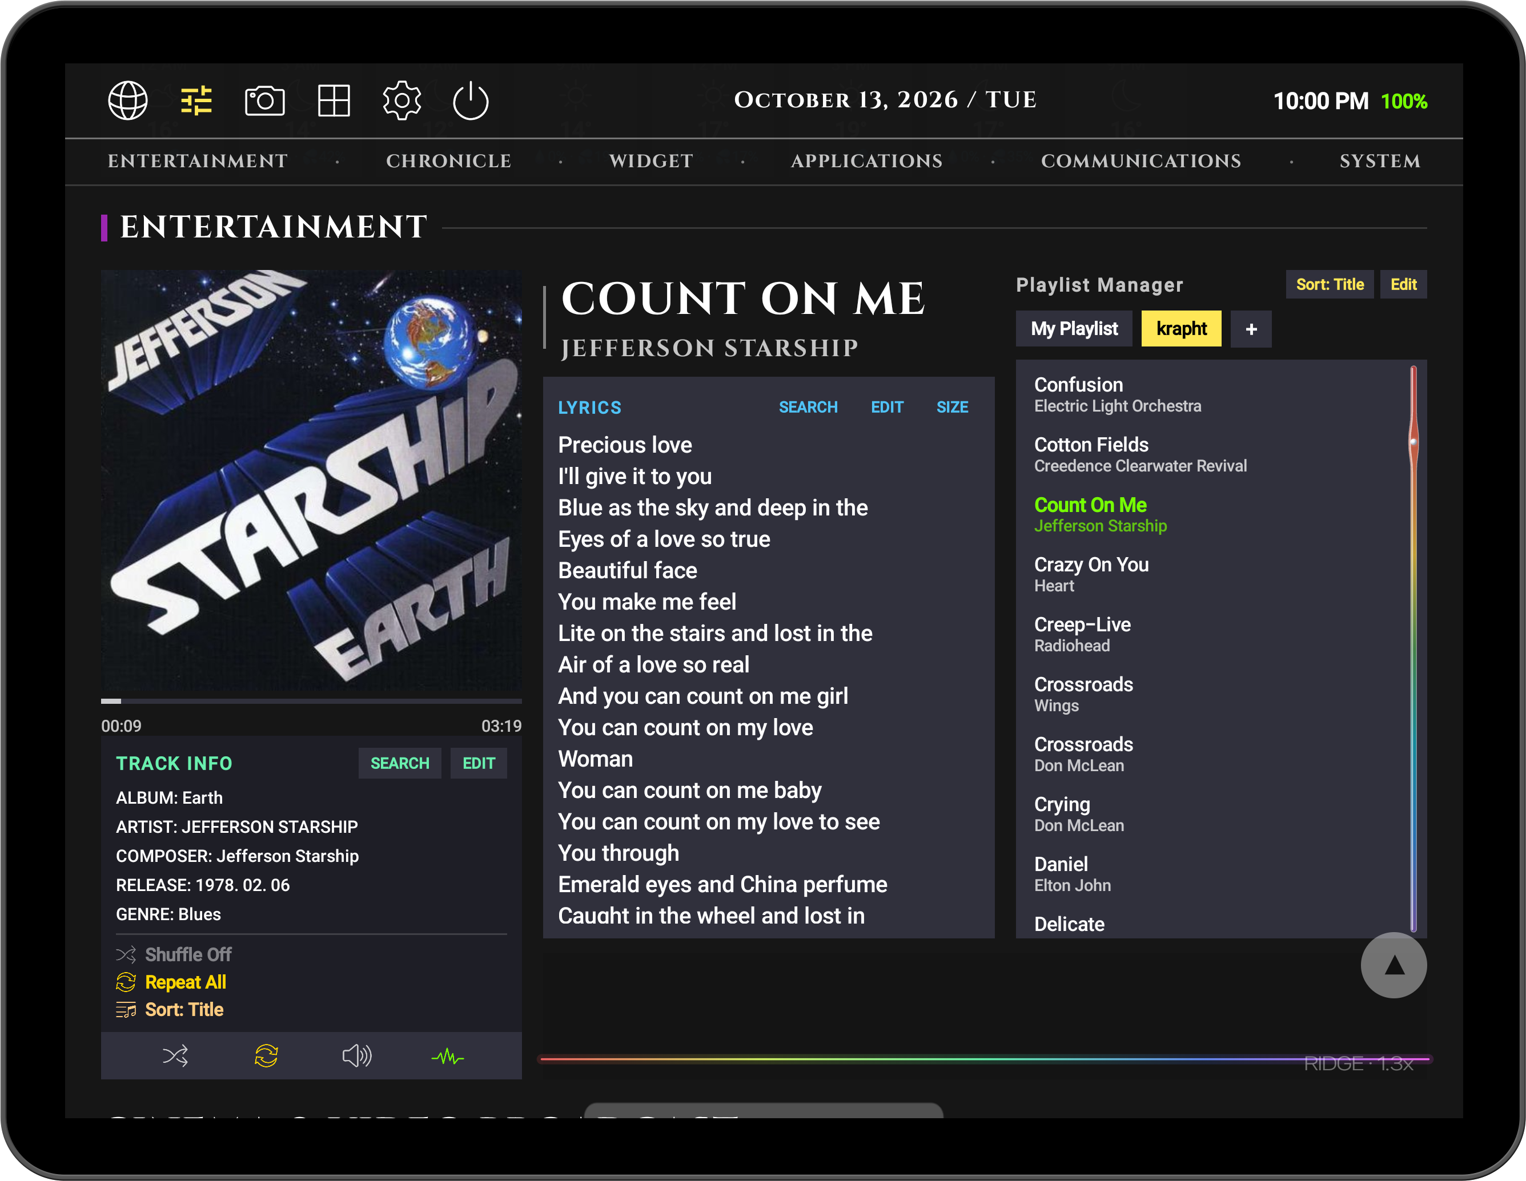Click SIZE in the Lyrics panel

coord(951,407)
